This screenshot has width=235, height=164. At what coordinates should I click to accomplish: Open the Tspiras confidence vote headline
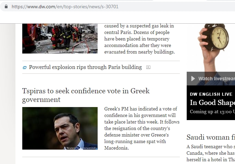(86, 95)
